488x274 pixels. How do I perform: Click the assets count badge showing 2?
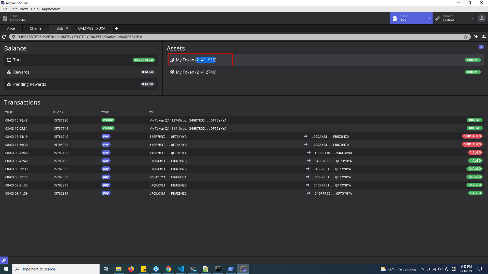[x=481, y=47]
